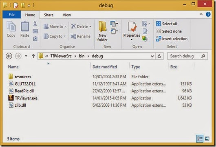Switch to the View tab
Screen dimensions: 216x147
pyautogui.click(x=67, y=15)
